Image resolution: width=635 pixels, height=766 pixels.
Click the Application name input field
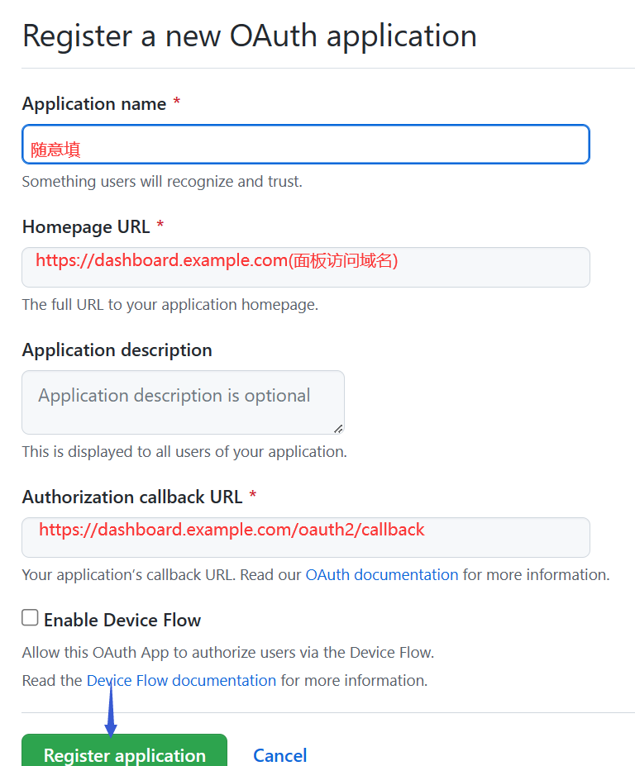point(305,145)
